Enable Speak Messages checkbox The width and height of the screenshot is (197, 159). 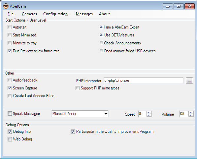point(10,114)
